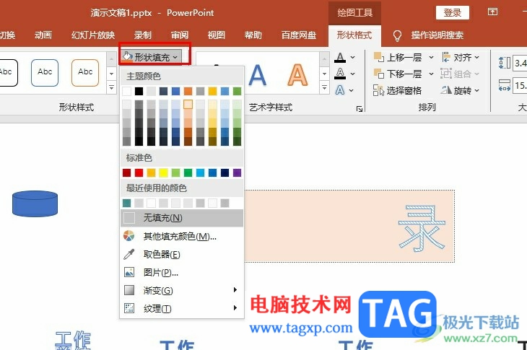Open the text fill dropdown arrow
The height and width of the screenshot is (350, 527).
[x=352, y=58]
